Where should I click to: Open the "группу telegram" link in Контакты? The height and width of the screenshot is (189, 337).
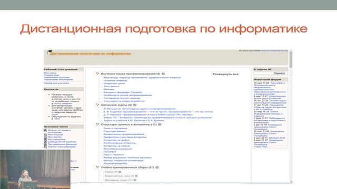[x=63, y=103]
